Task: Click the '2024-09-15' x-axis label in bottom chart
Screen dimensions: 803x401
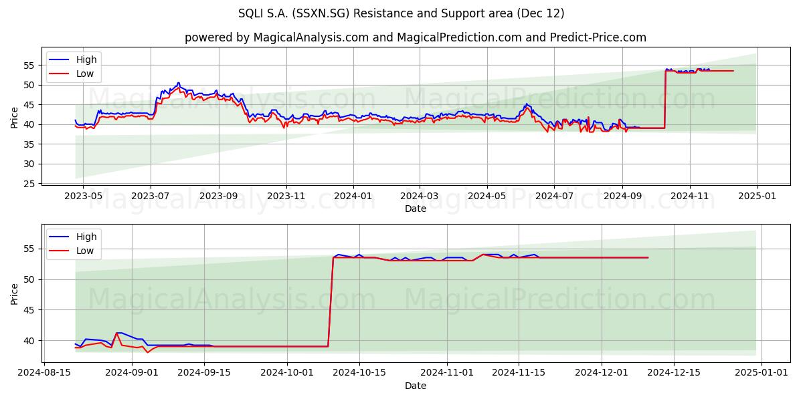Action: coord(204,374)
